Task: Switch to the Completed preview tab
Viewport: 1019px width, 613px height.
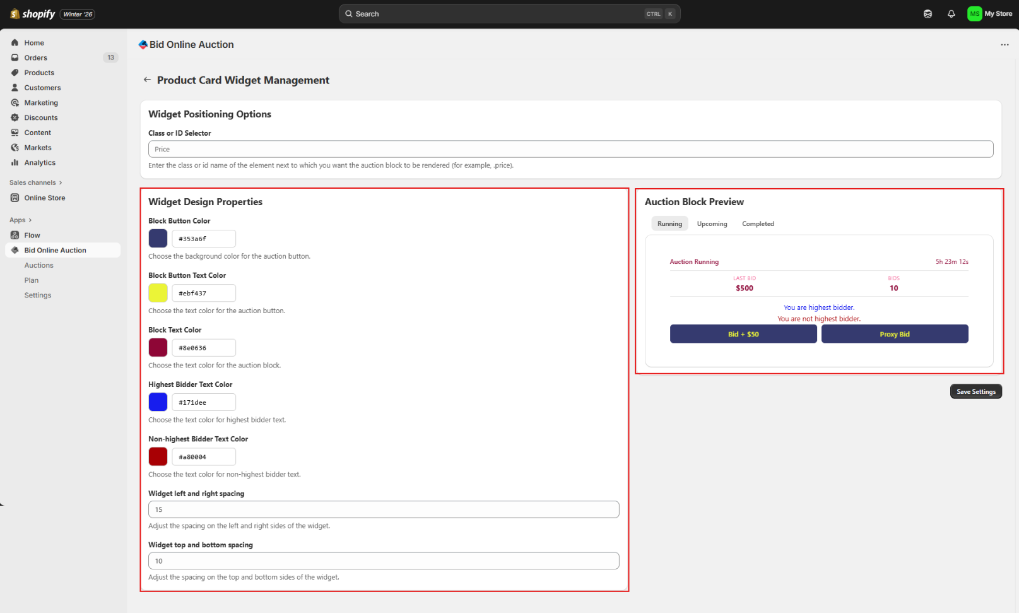Action: (x=758, y=224)
